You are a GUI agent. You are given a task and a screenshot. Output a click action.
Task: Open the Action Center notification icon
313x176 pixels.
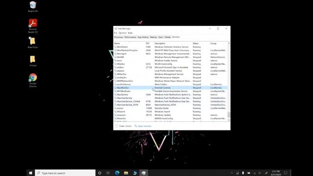coord(286,173)
